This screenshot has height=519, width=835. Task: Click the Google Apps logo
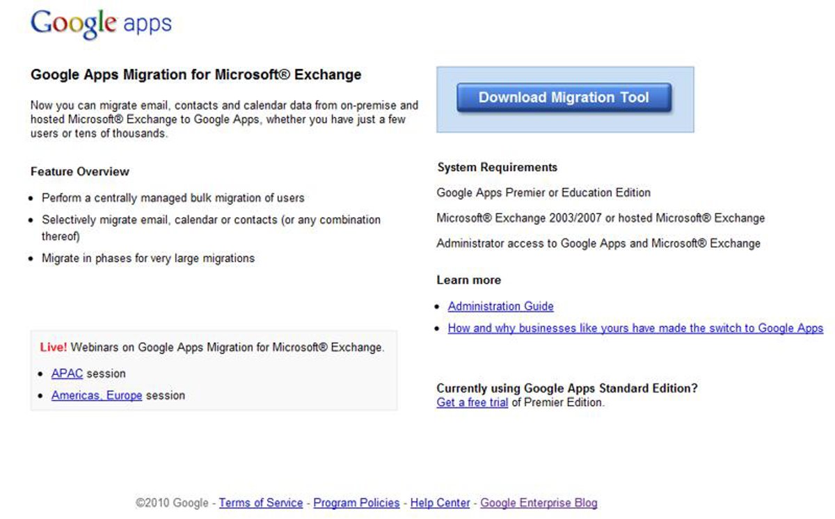[101, 24]
